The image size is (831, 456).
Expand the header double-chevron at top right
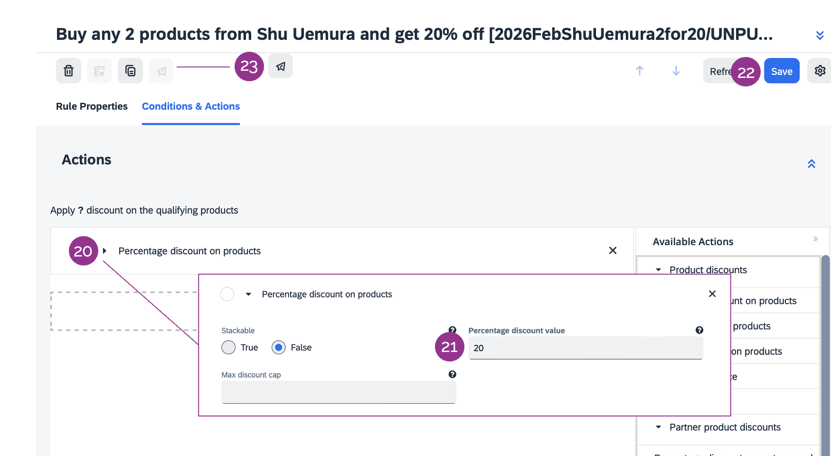(820, 35)
